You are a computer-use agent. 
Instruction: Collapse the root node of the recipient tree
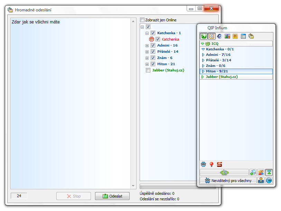pyautogui.click(x=142, y=27)
